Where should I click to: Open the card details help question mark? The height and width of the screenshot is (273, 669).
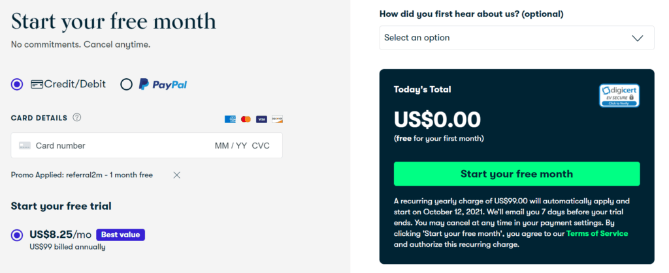click(77, 117)
